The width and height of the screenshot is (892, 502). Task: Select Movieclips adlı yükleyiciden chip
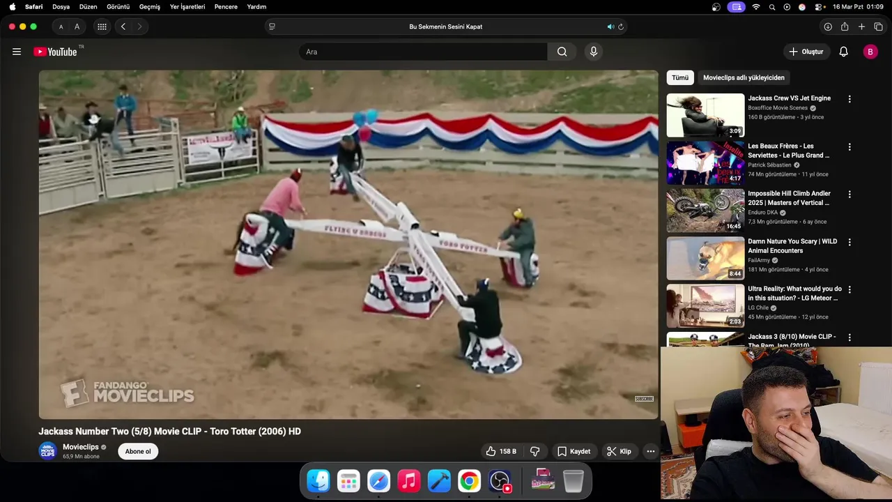[x=744, y=77]
